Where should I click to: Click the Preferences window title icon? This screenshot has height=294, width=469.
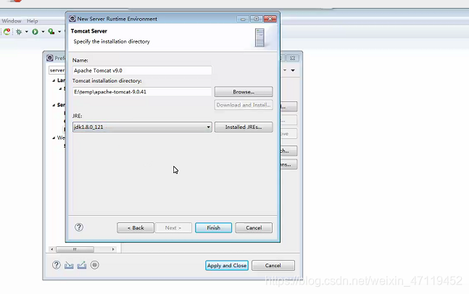(x=50, y=58)
